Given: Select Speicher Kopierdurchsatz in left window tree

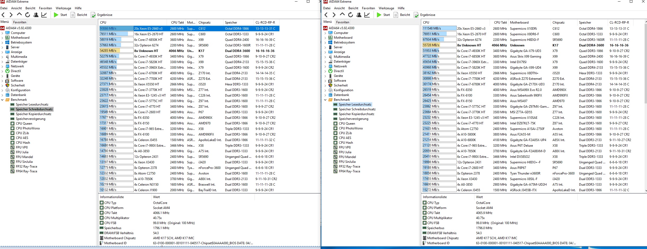Looking at the screenshot, I should tap(33, 114).
